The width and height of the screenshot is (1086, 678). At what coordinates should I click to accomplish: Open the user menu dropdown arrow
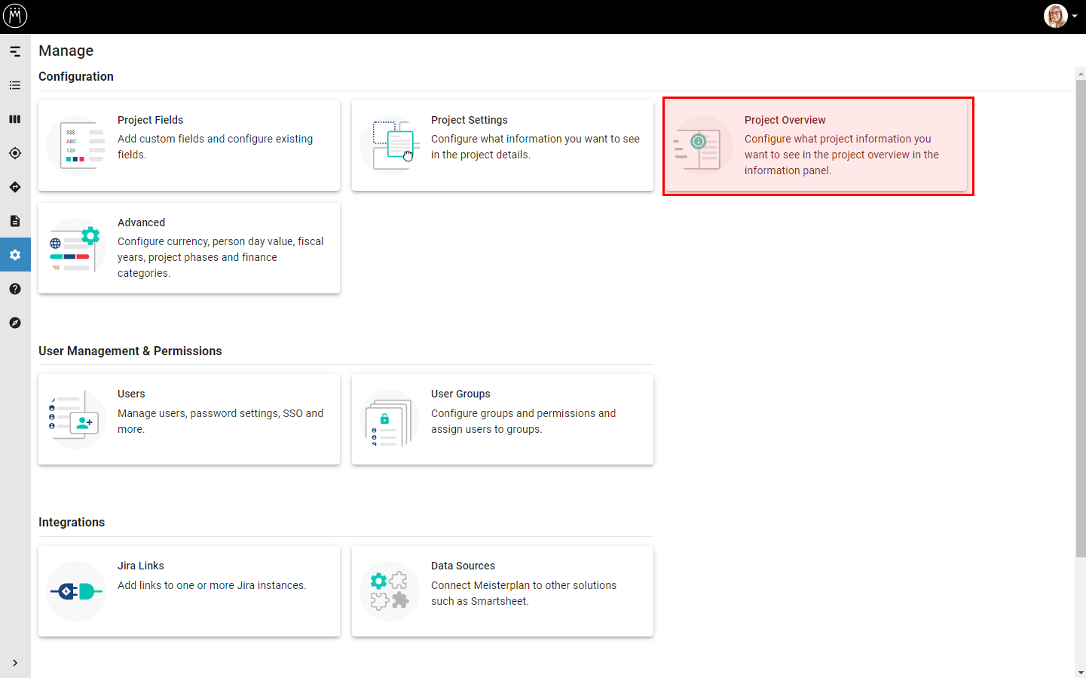tap(1075, 16)
